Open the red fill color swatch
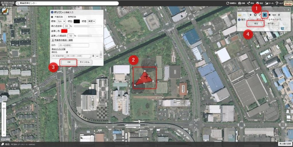Screen dimensions: 293x147 (64, 31)
